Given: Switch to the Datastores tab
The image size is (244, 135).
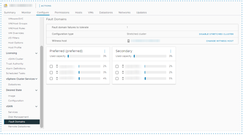Looking at the screenshot, I should (106, 12).
